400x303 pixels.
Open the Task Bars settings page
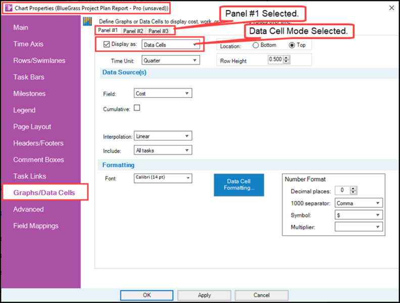pos(29,77)
